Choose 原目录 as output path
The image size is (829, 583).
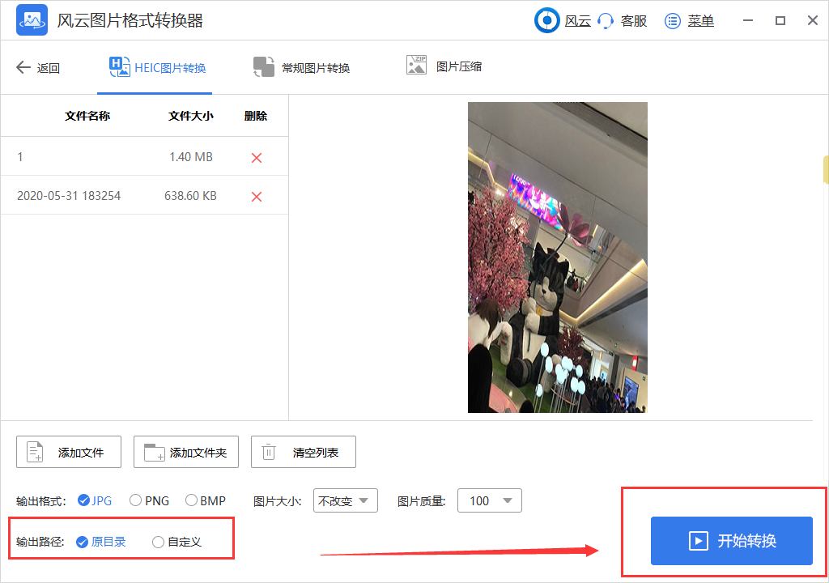click(x=101, y=542)
